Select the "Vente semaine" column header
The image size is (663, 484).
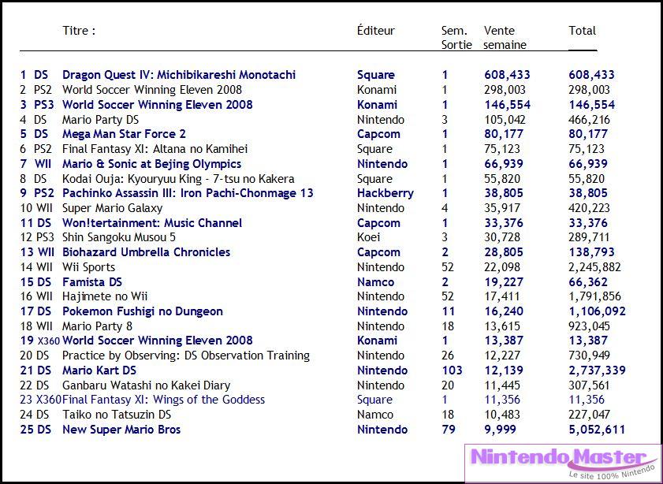505,38
